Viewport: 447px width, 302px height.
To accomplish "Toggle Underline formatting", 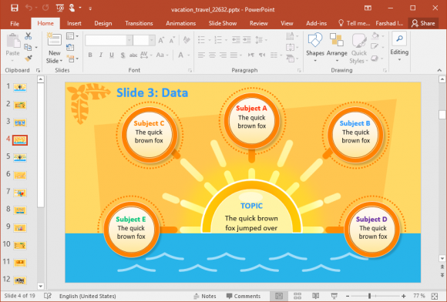I will (112, 55).
